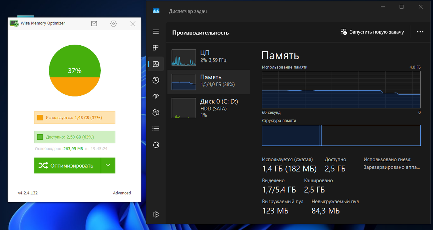Click the Производительность page heading
The image size is (433, 230).
[201, 33]
